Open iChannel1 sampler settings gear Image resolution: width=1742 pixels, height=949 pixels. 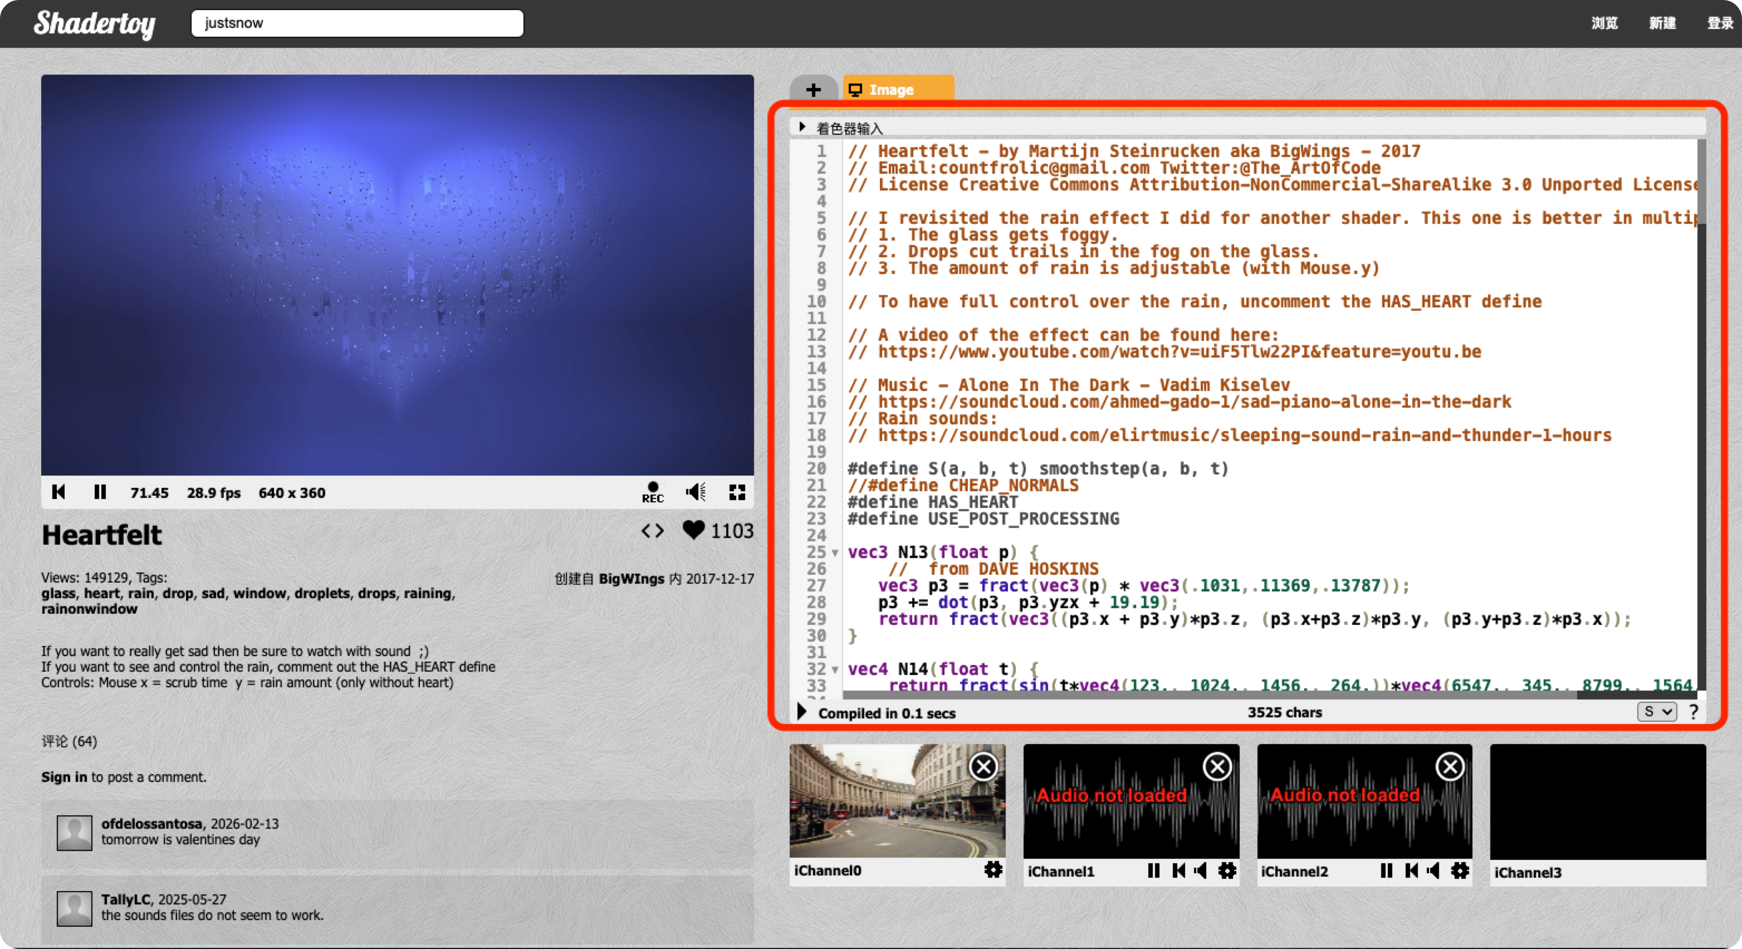[1227, 870]
